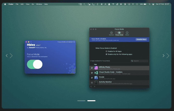Click the Affinity Photo app icon
Viewport: 174px width, 111px height.
96,68
